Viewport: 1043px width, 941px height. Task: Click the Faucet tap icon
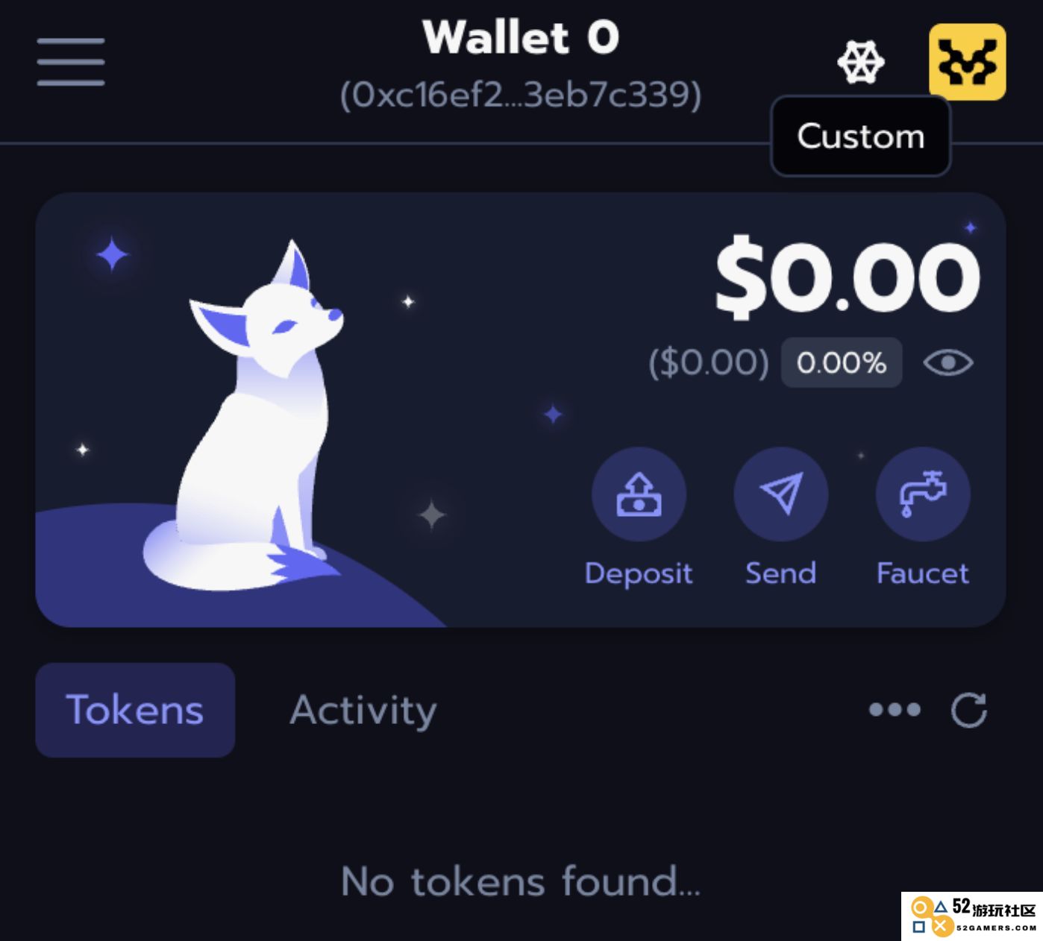[x=923, y=494]
